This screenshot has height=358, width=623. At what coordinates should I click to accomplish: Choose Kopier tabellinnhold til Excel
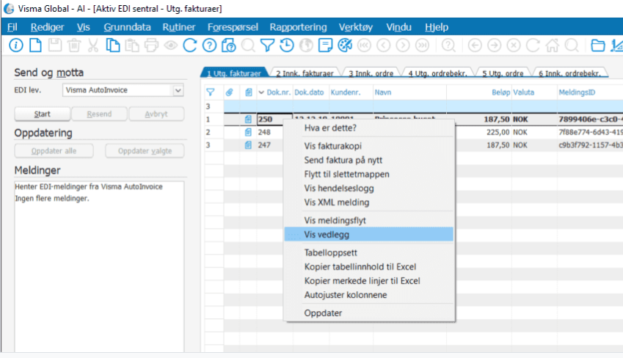point(362,266)
